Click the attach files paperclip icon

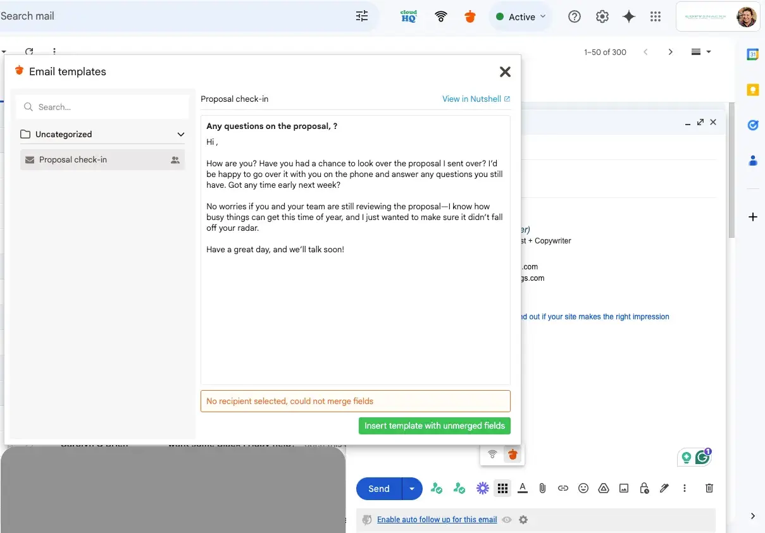coord(542,488)
